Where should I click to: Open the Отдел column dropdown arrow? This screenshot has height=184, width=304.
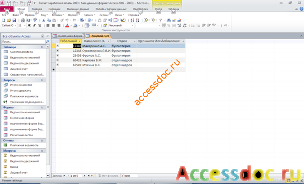click(135, 41)
